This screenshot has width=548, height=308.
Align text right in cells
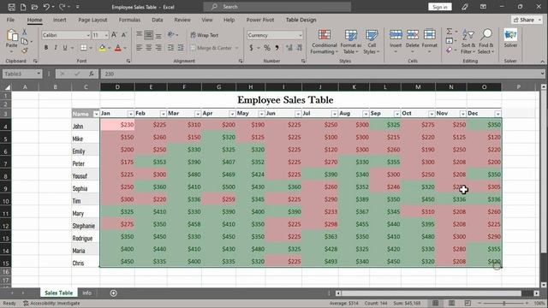(158, 48)
